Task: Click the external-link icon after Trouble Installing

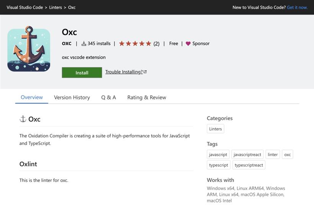Action: (x=145, y=72)
